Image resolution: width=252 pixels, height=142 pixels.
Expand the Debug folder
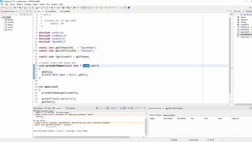(x=4, y=25)
